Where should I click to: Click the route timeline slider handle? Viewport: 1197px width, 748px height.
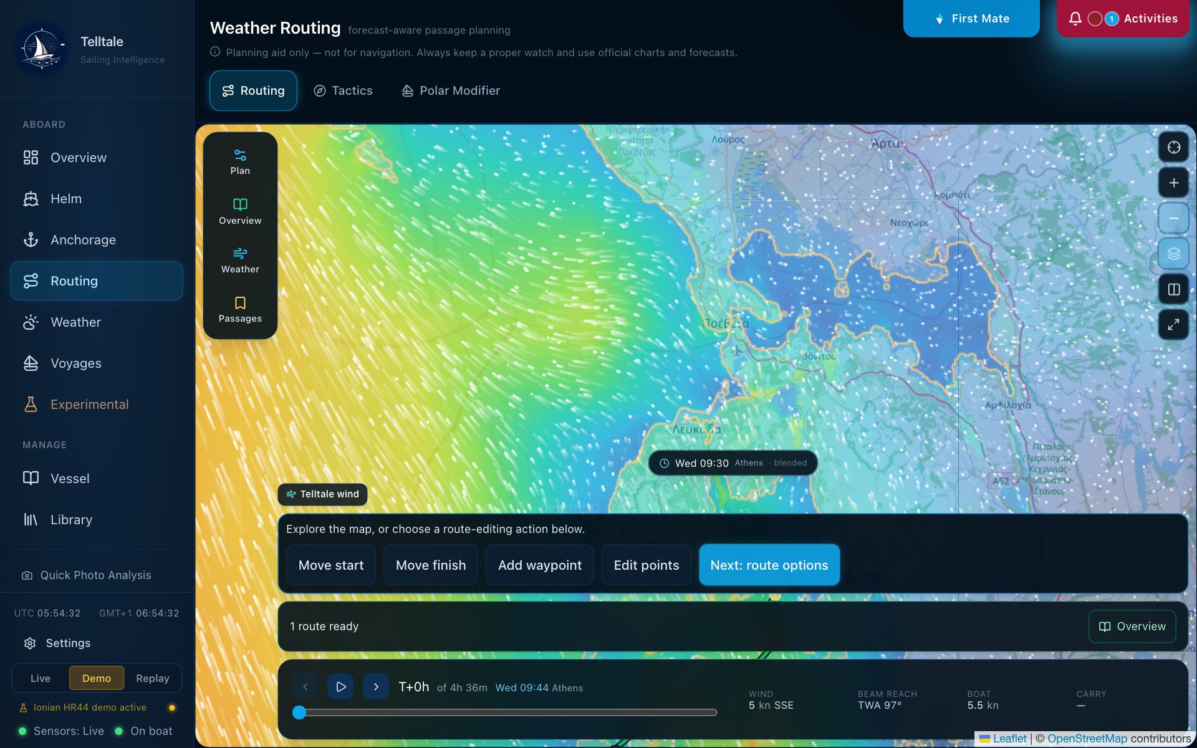[x=299, y=712]
